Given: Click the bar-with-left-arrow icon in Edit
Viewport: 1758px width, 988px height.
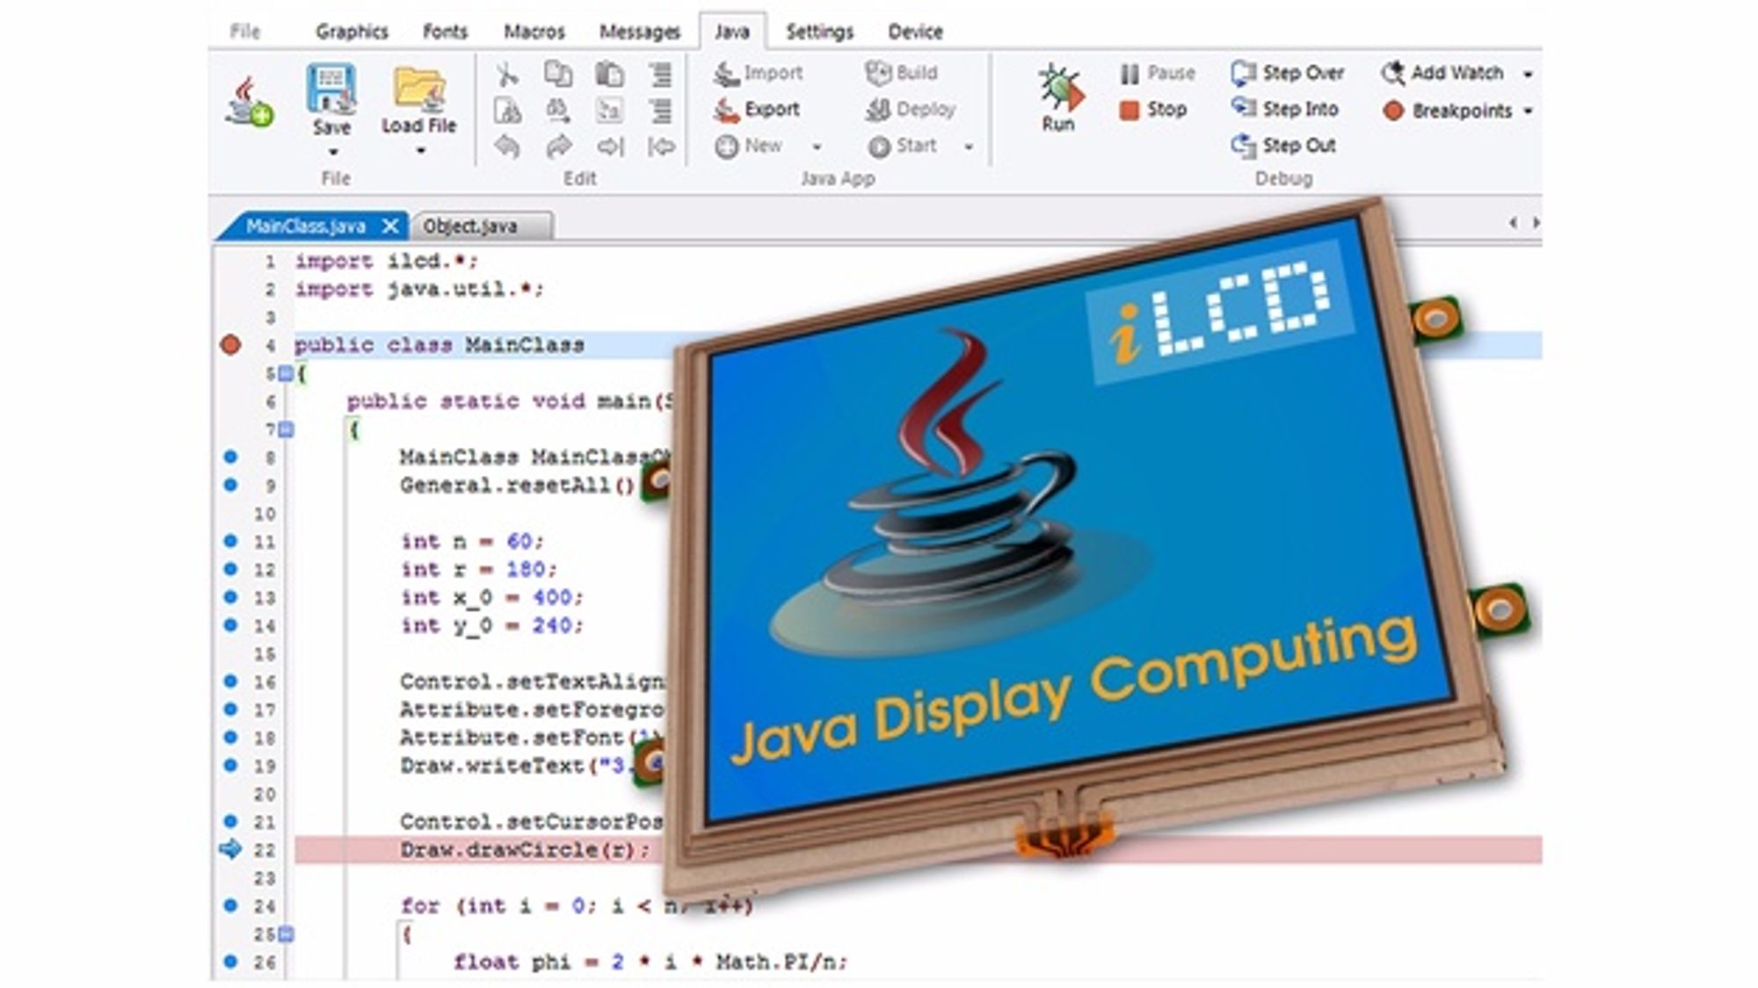Looking at the screenshot, I should [661, 147].
